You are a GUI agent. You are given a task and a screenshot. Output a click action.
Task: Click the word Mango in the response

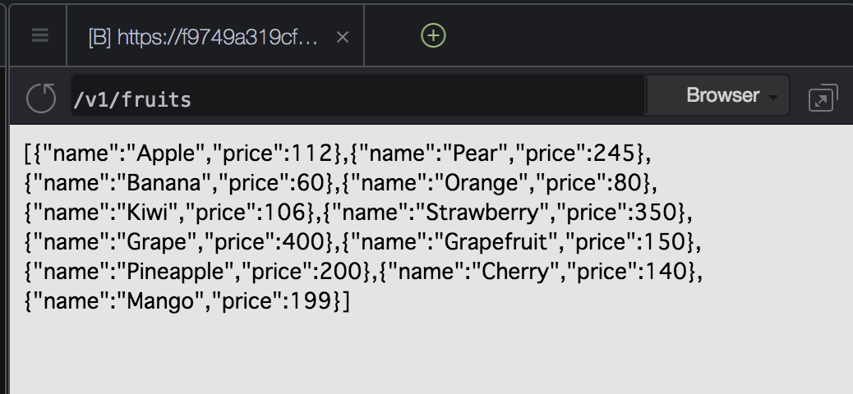tap(160, 300)
